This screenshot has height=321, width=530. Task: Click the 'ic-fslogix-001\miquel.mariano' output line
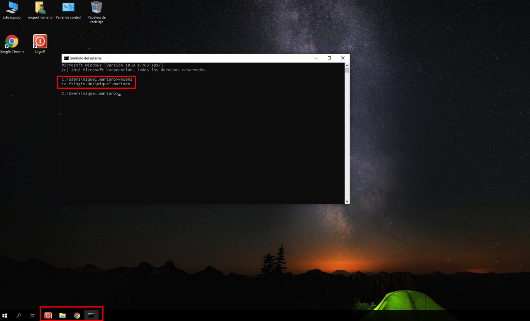pyautogui.click(x=96, y=84)
